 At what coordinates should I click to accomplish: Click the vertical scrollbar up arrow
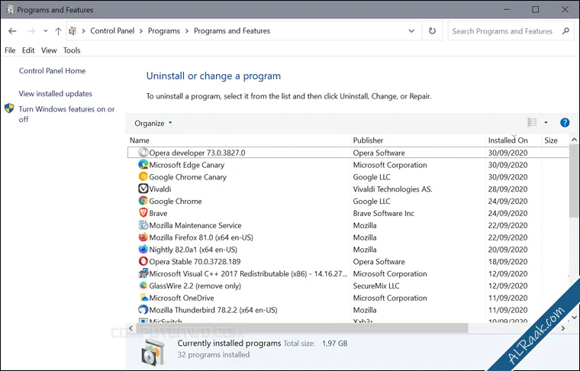click(x=574, y=140)
